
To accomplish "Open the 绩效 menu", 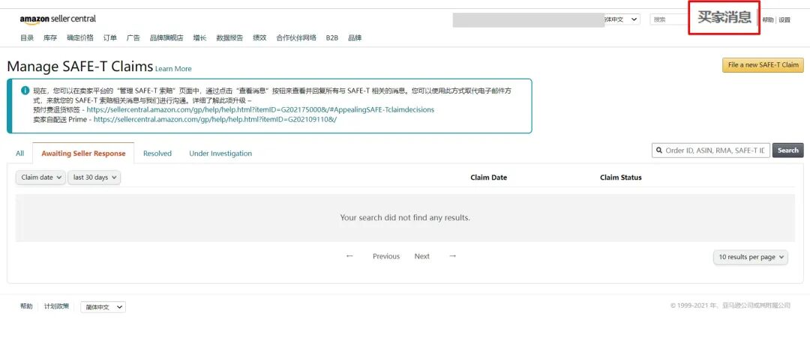I will (259, 37).
